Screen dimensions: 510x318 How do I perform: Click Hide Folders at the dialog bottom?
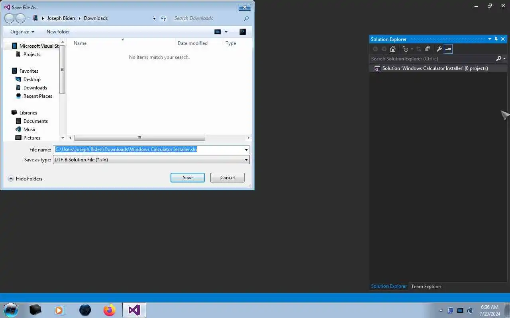[x=25, y=179]
